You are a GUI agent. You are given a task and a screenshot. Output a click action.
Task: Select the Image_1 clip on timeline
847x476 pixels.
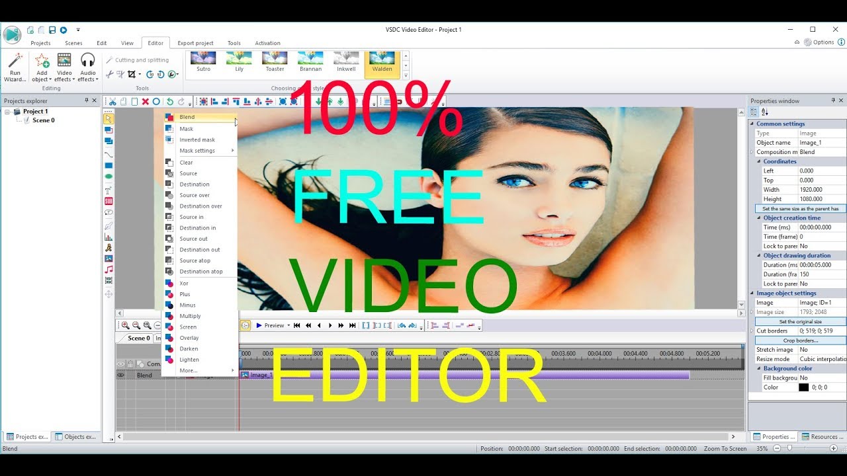(x=465, y=375)
